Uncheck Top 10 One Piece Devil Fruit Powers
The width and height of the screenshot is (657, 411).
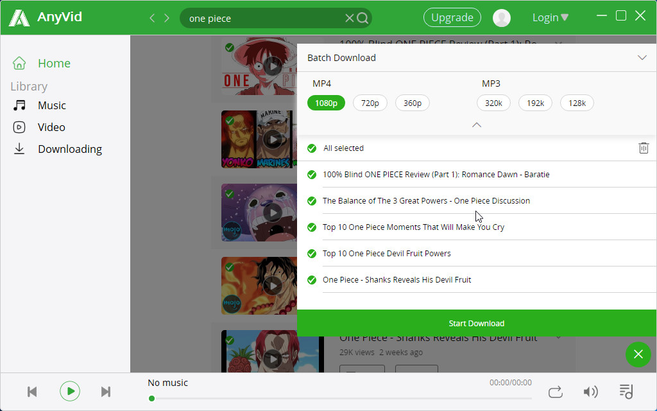tap(312, 254)
